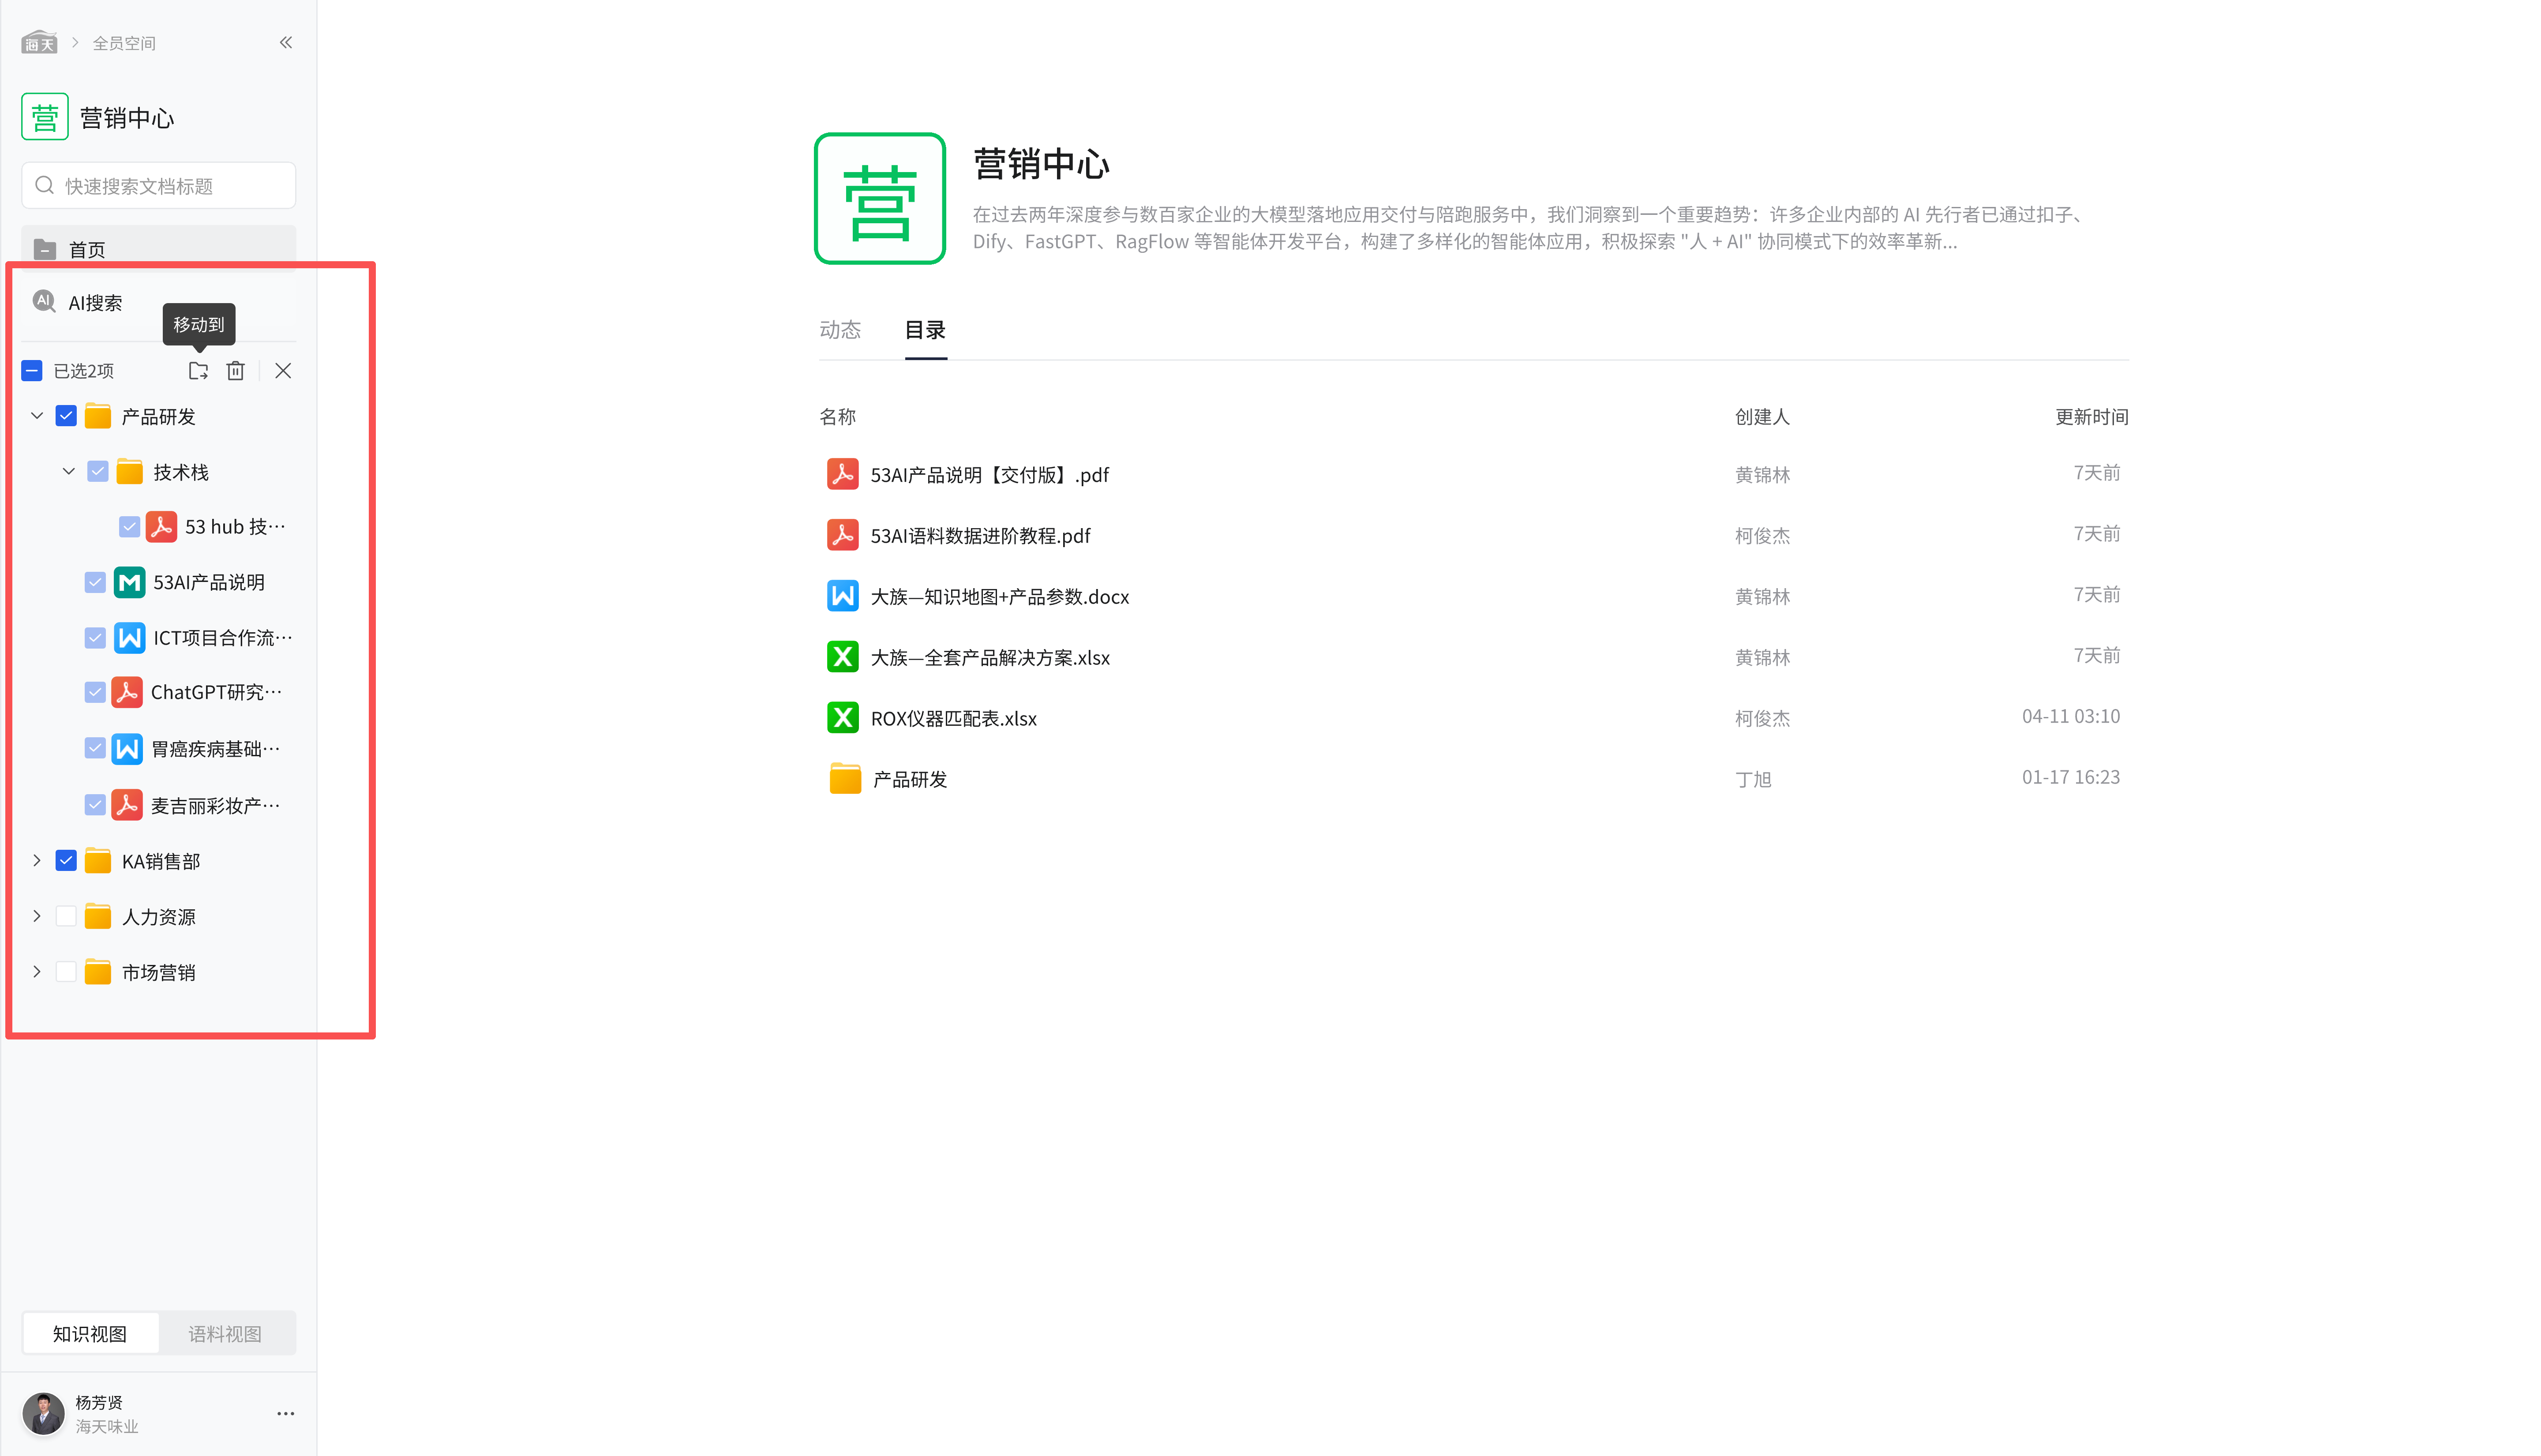Open the AI搜索 icon entry
The height and width of the screenshot is (1456, 2541).
click(44, 302)
